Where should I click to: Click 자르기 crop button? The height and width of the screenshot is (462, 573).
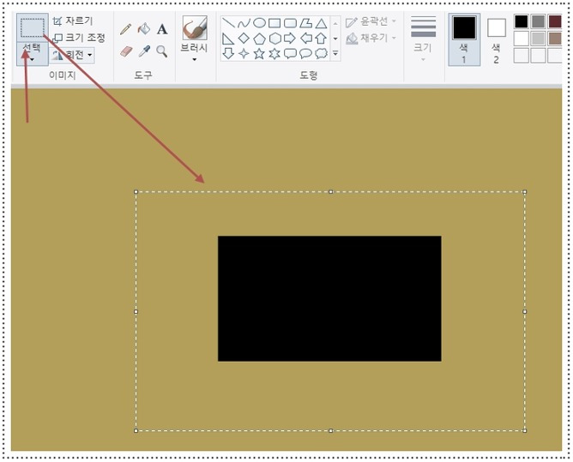[73, 21]
